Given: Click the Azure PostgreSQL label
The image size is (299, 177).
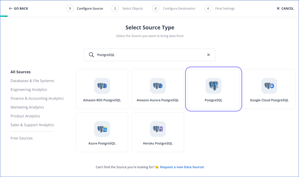Looking at the screenshot, I should pyautogui.click(x=102, y=143).
